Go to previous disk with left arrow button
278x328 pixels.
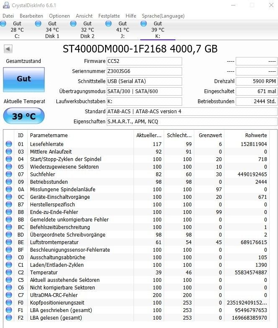[x=8, y=49]
